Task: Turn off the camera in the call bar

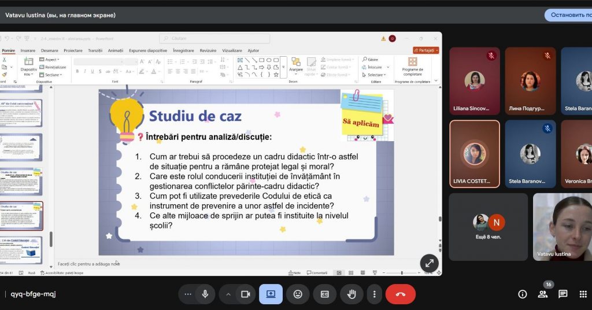Action: pos(245,294)
